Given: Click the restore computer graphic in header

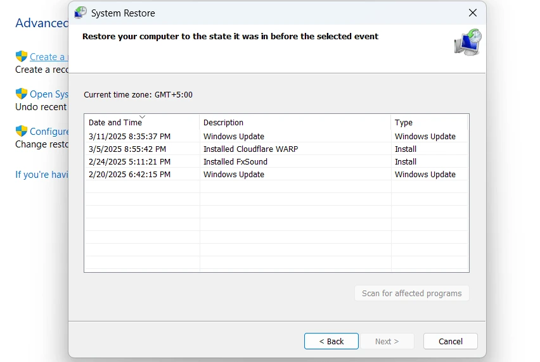Looking at the screenshot, I should [468, 42].
